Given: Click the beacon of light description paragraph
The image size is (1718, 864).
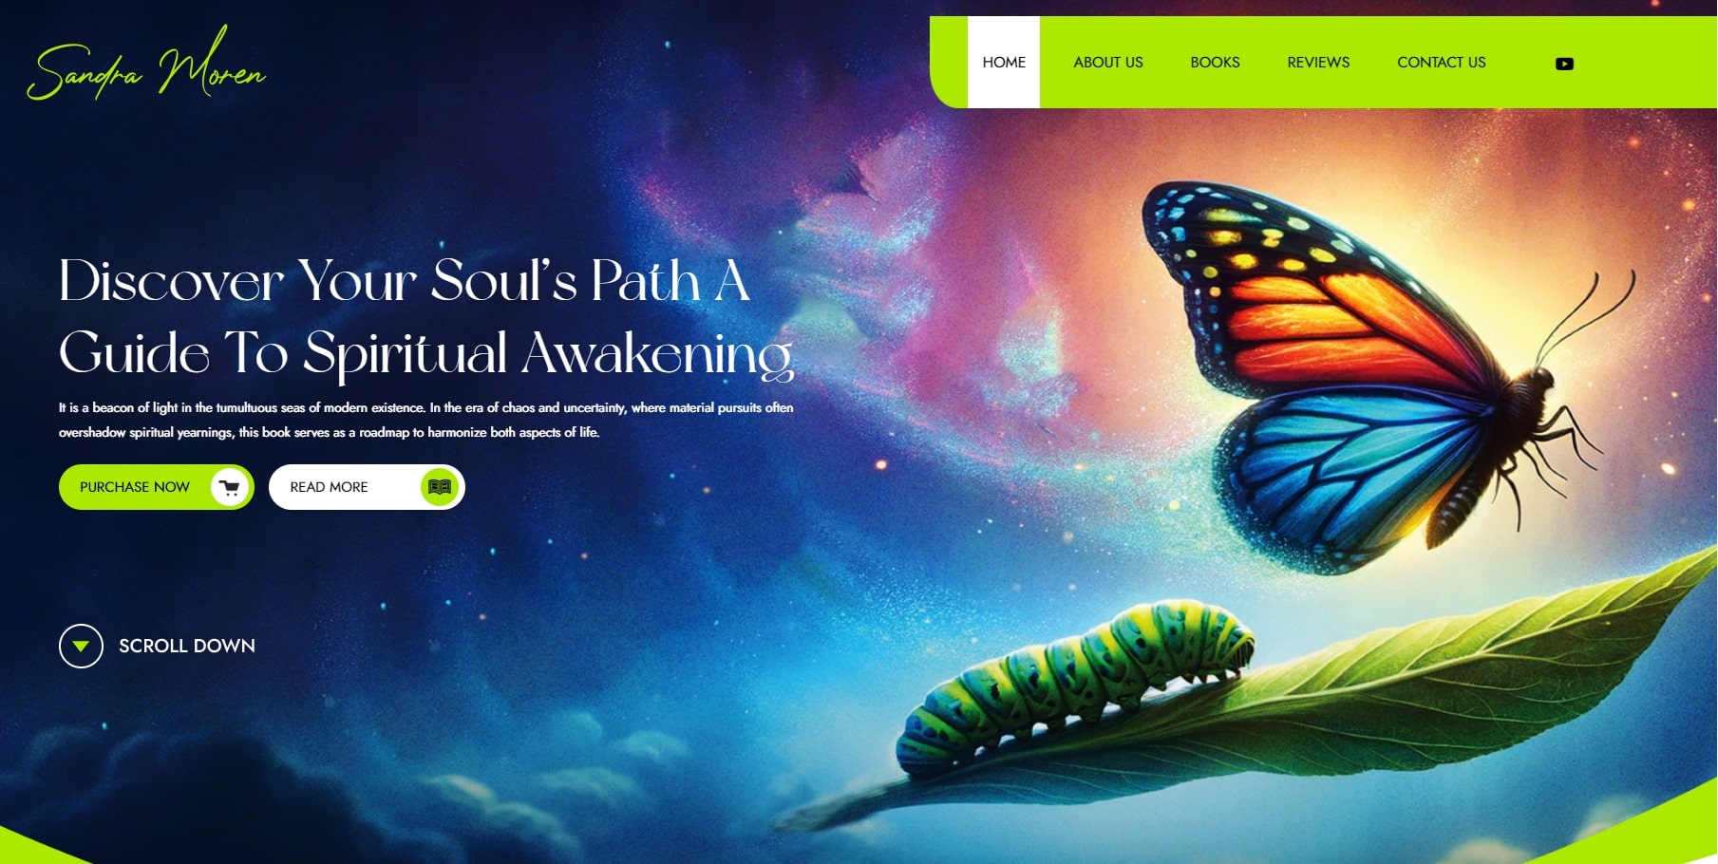Looking at the screenshot, I should [x=425, y=420].
